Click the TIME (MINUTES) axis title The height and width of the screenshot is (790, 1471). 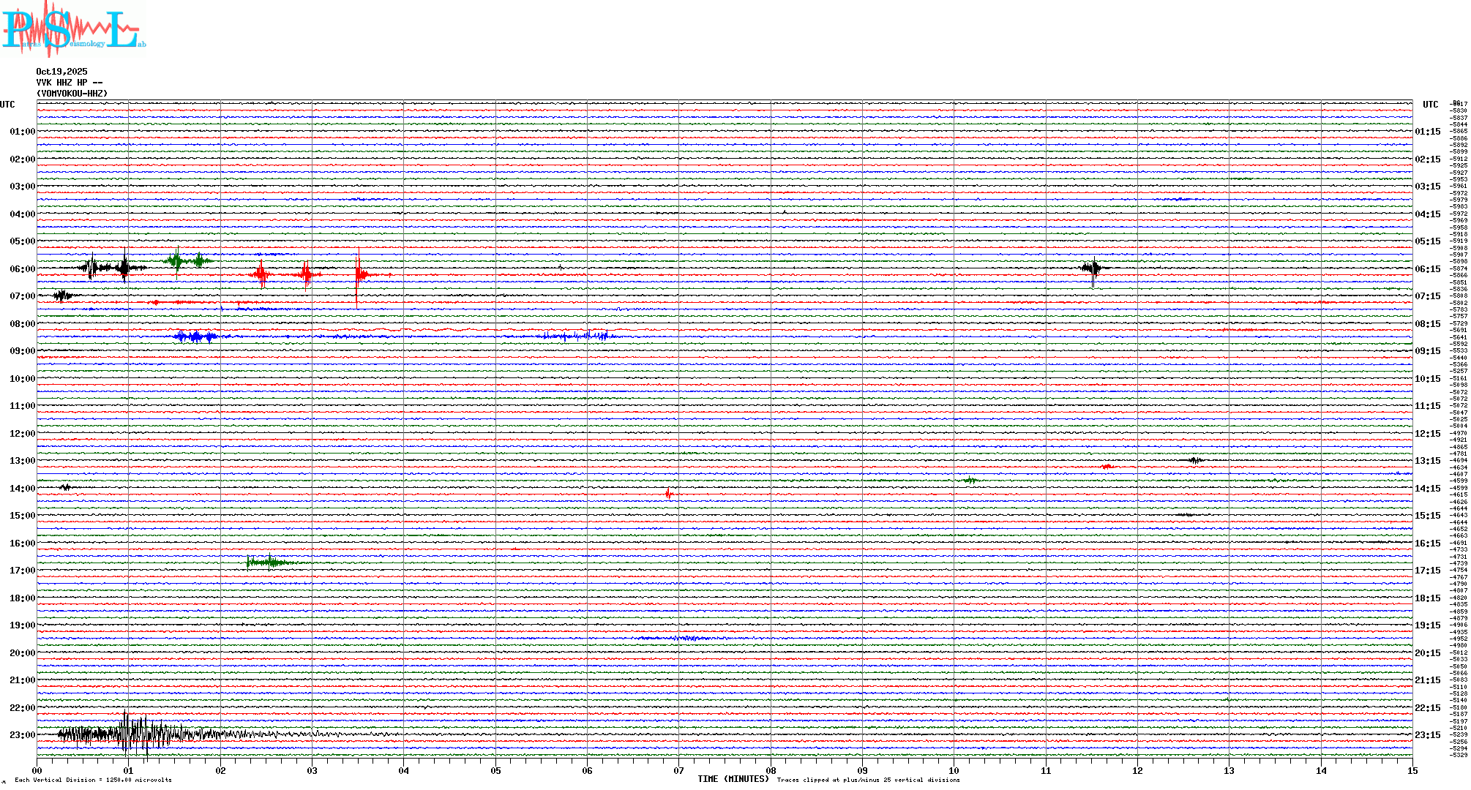[733, 779]
